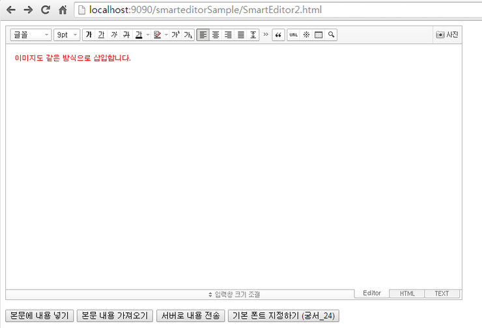Click the superscript icon

pos(175,35)
